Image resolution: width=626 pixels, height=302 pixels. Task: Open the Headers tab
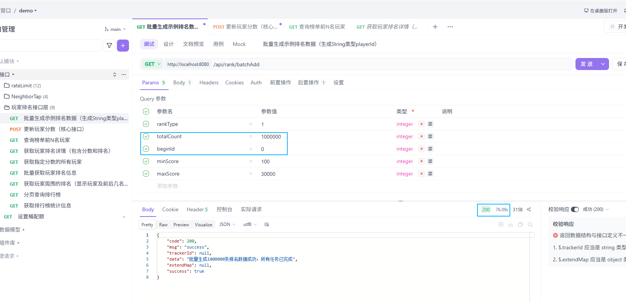(x=209, y=82)
